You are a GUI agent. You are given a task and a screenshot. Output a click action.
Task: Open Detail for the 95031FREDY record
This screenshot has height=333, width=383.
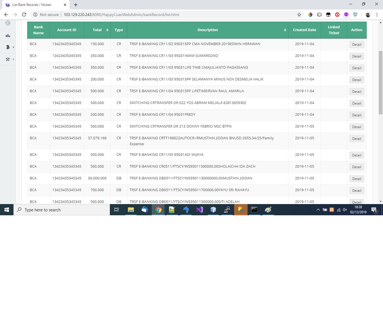click(x=357, y=115)
